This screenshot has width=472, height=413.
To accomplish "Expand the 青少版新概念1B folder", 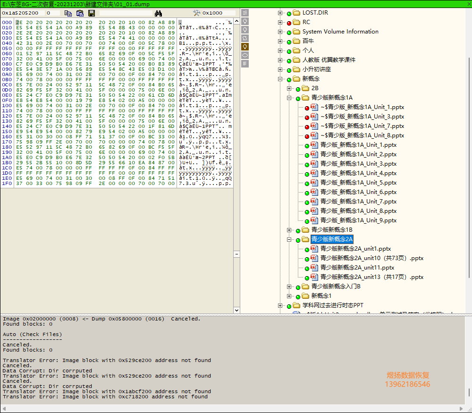I will [x=289, y=230].
